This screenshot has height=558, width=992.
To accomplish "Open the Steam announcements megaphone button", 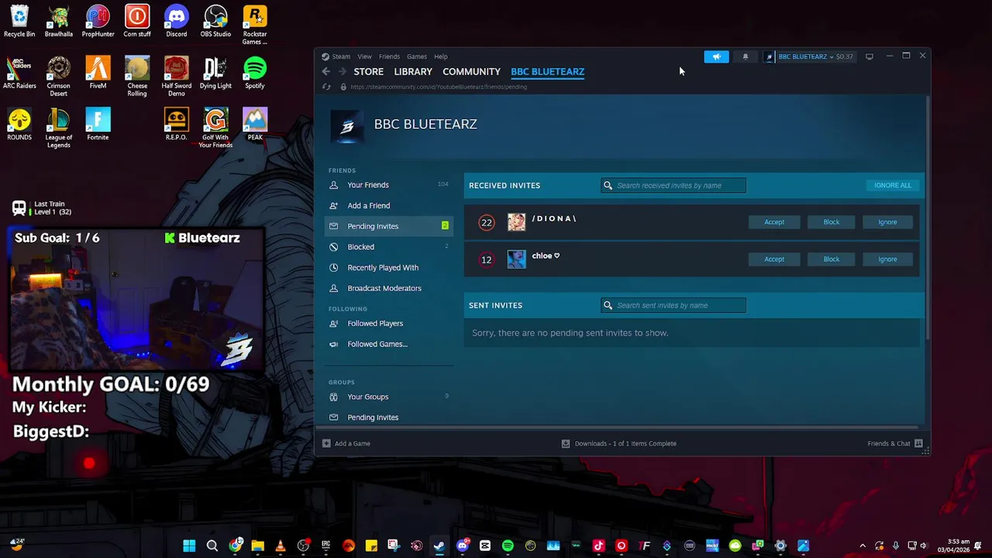I will coord(716,57).
